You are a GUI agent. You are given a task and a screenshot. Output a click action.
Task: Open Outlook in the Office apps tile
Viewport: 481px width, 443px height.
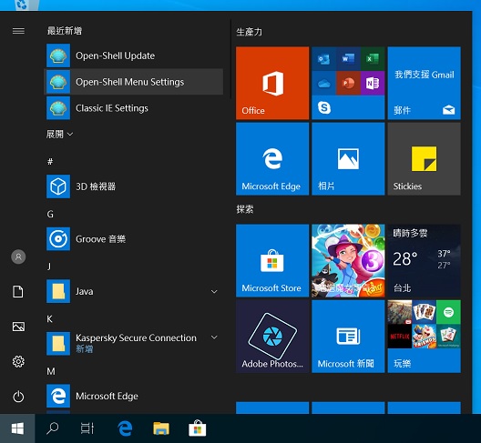(323, 59)
